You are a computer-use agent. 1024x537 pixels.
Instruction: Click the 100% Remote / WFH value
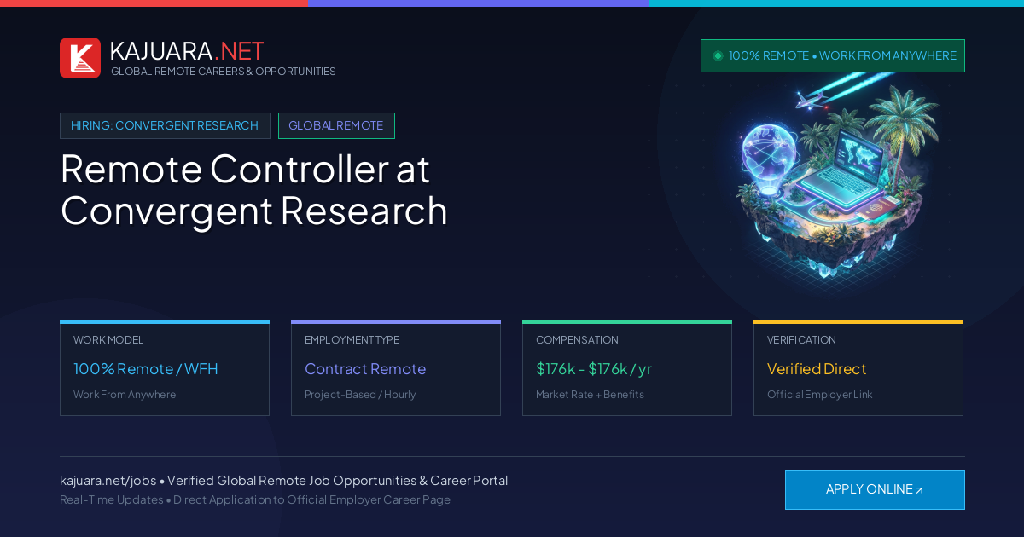146,369
